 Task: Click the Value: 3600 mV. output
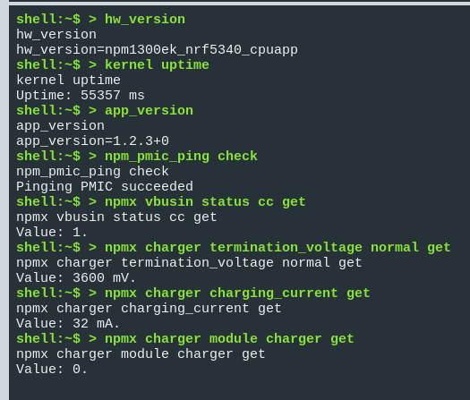[x=76, y=277]
